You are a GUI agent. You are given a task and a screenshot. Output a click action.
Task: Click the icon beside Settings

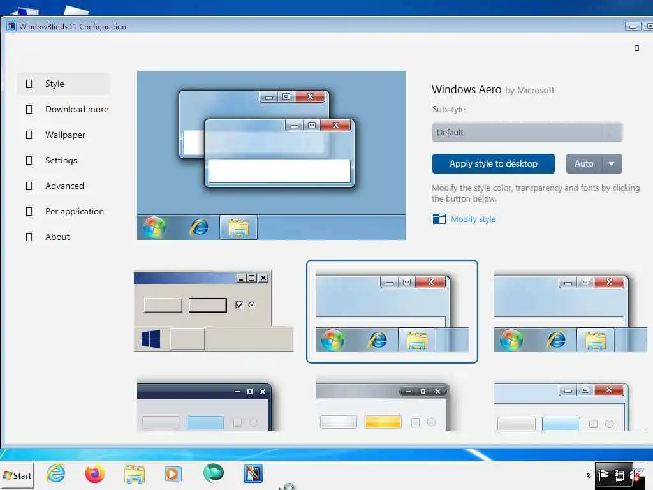[29, 160]
